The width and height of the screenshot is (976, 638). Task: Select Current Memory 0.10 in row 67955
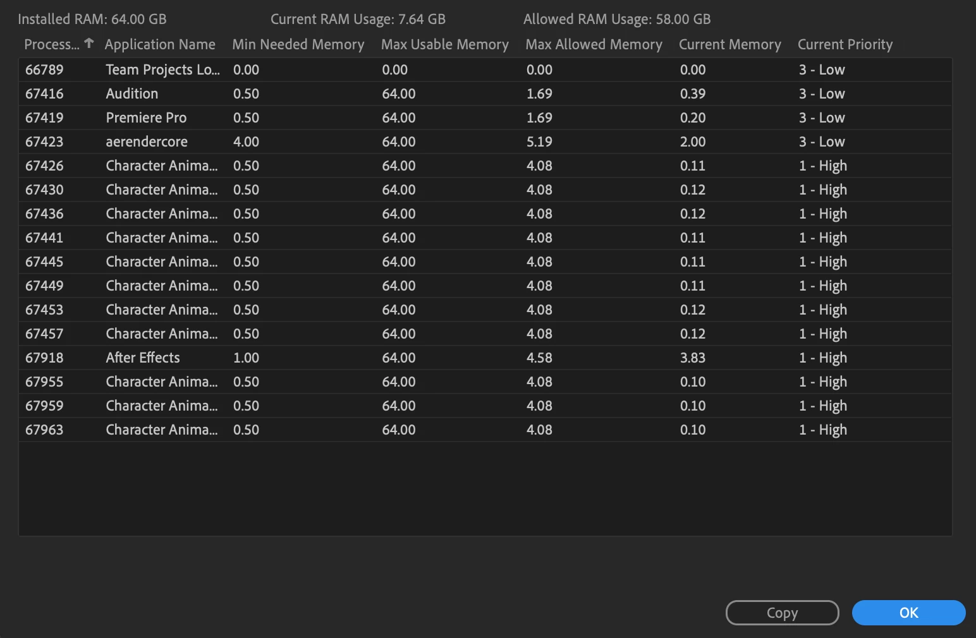pos(693,382)
